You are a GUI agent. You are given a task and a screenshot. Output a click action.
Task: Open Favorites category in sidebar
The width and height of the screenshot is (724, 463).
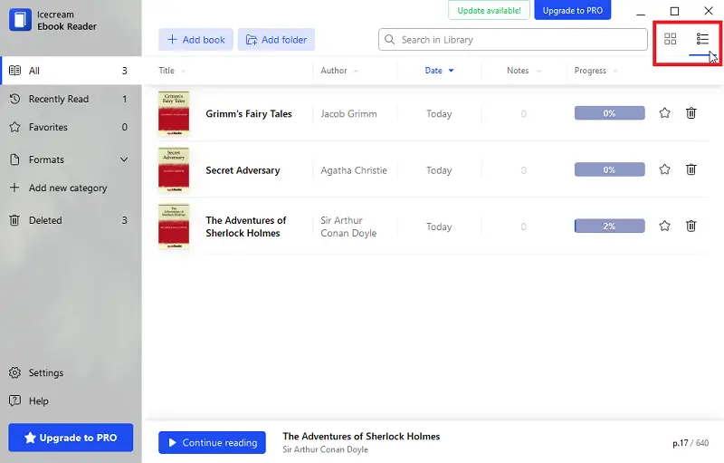click(x=71, y=127)
